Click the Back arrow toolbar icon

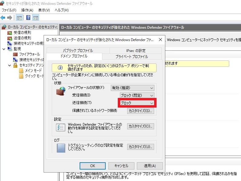tap(3, 18)
